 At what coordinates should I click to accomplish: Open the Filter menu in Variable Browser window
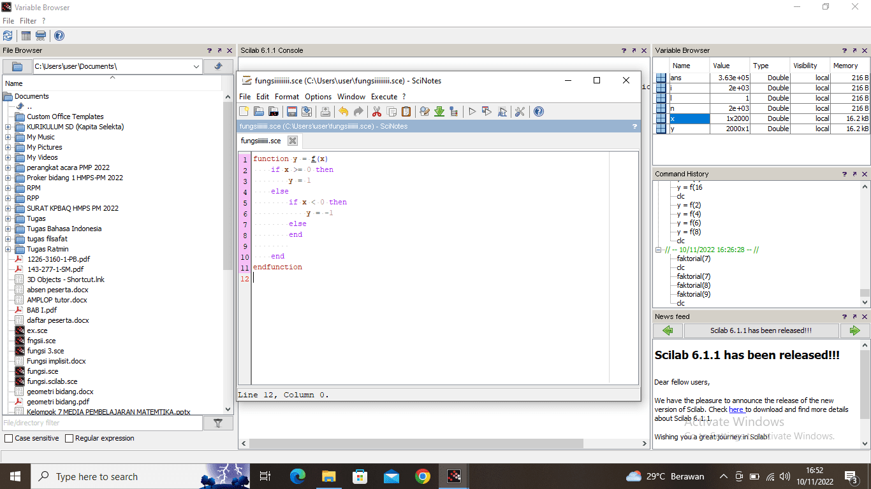[x=28, y=21]
